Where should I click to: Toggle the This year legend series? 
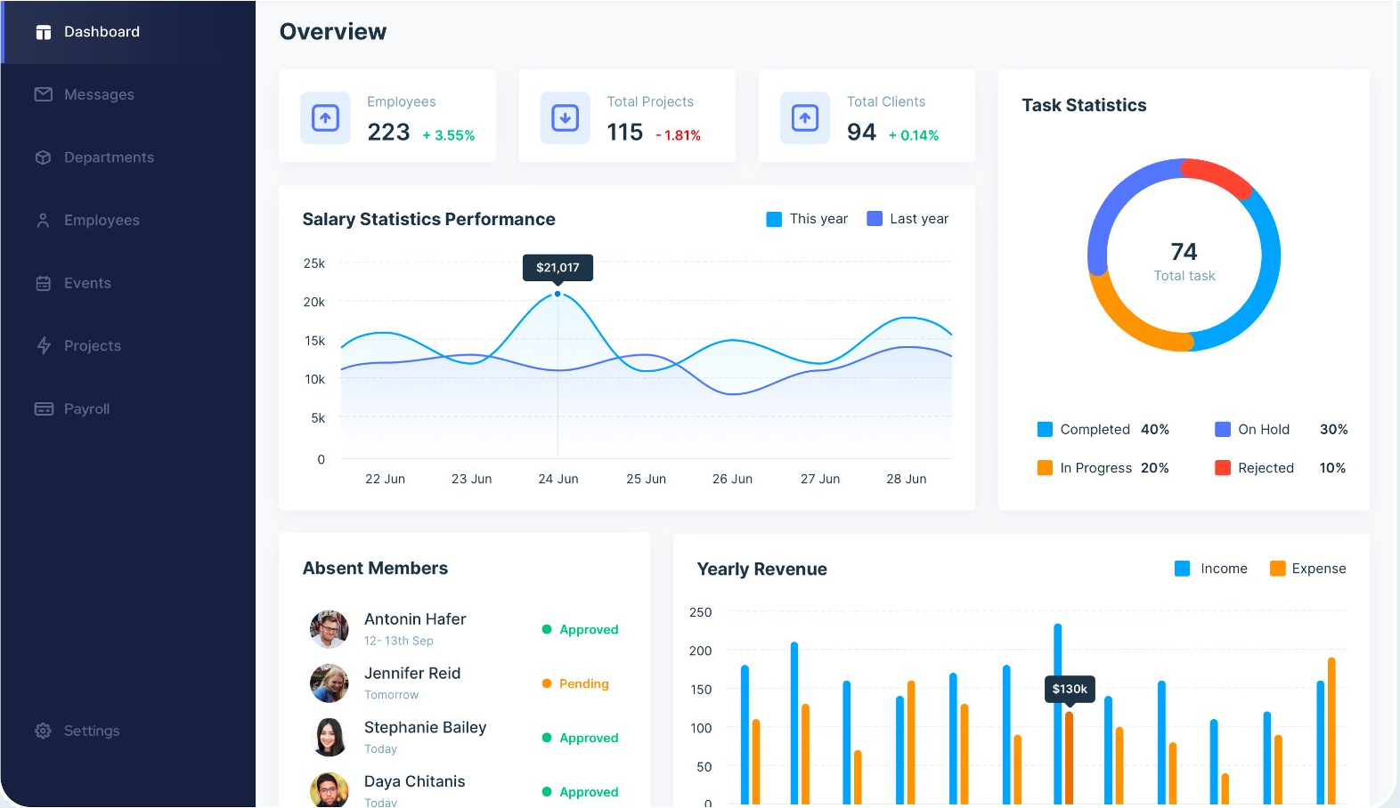(807, 219)
